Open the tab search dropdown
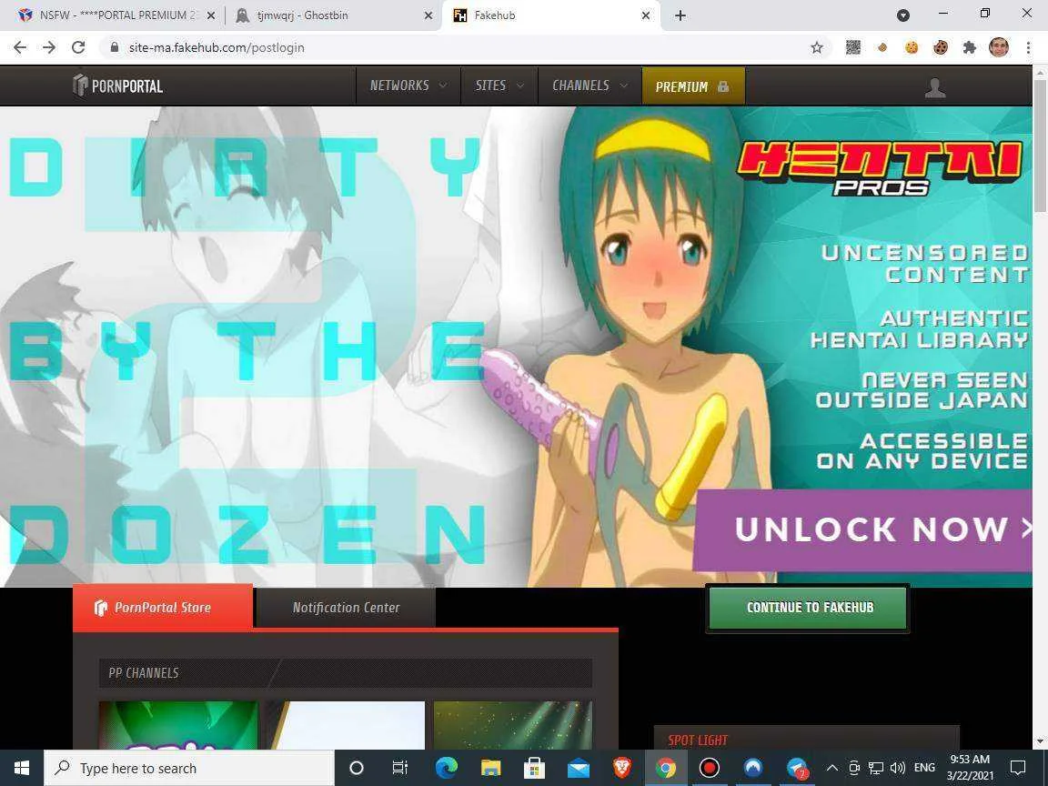1048x786 pixels. 903,15
